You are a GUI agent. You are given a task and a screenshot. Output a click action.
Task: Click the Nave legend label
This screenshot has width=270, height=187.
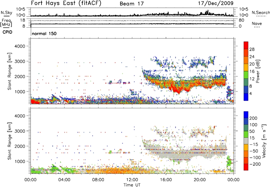point(256,24)
